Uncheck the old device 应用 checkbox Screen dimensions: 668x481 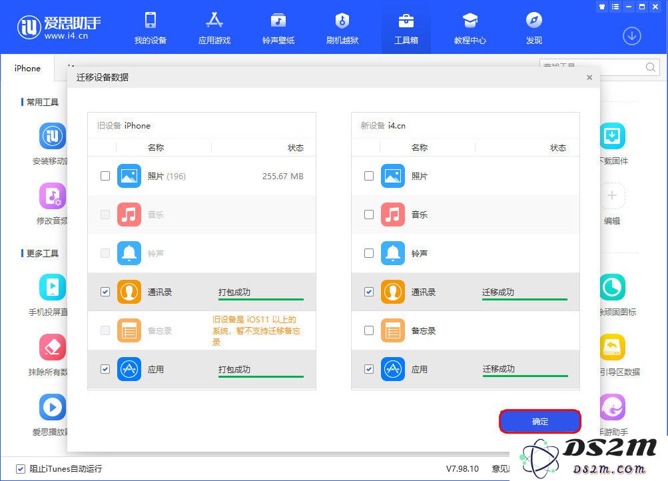(105, 369)
